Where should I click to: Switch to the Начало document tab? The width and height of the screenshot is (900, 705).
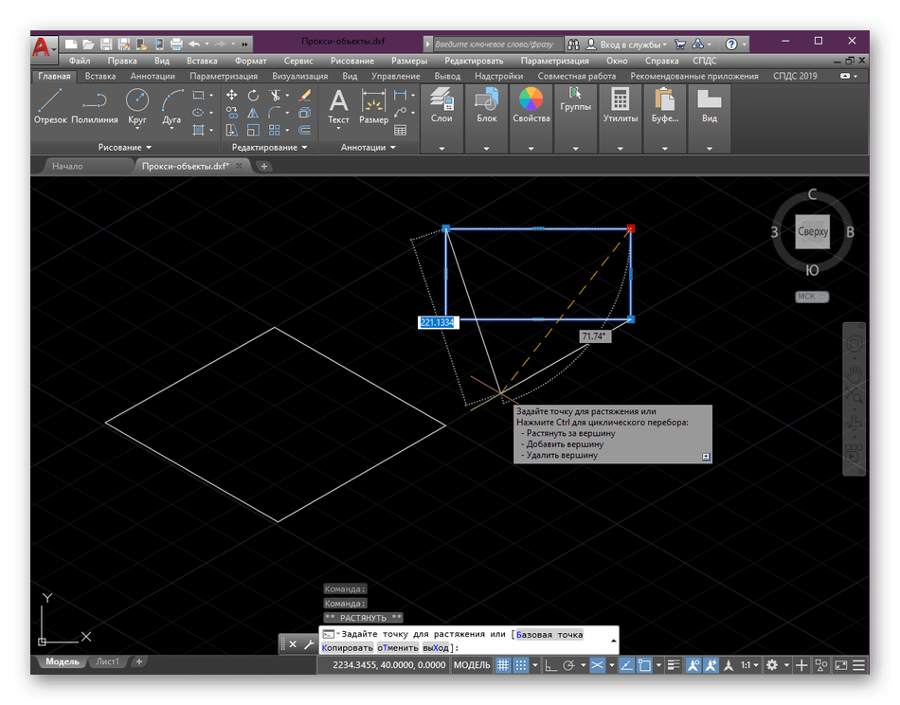(x=67, y=167)
